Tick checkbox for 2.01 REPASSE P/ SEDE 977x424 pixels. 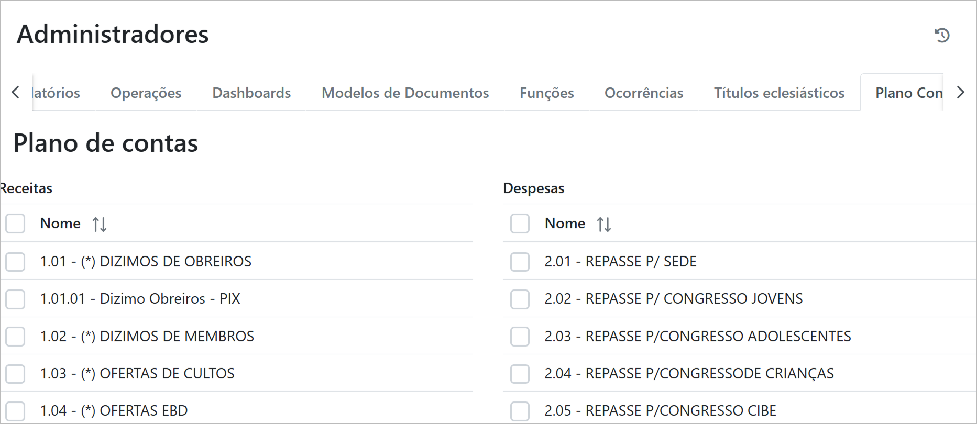coord(520,261)
